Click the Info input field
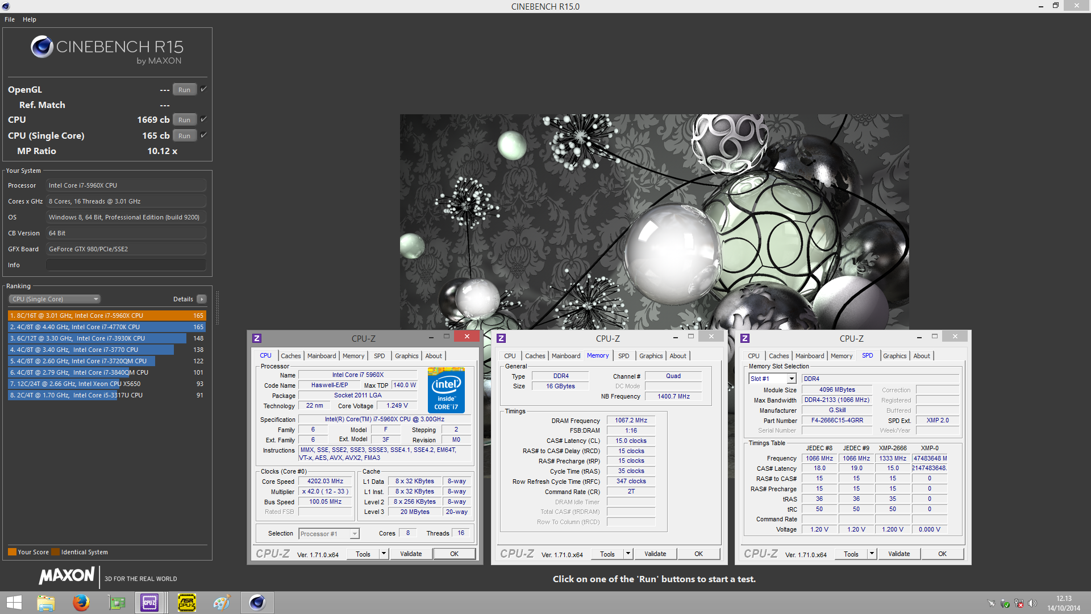1091x614 pixels. tap(126, 265)
